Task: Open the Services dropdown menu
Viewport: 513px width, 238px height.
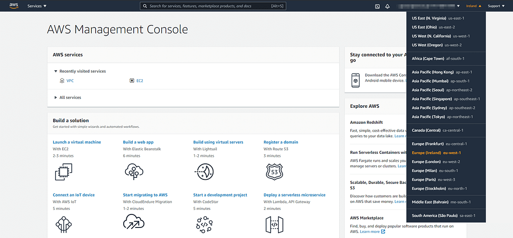Action: [x=37, y=6]
